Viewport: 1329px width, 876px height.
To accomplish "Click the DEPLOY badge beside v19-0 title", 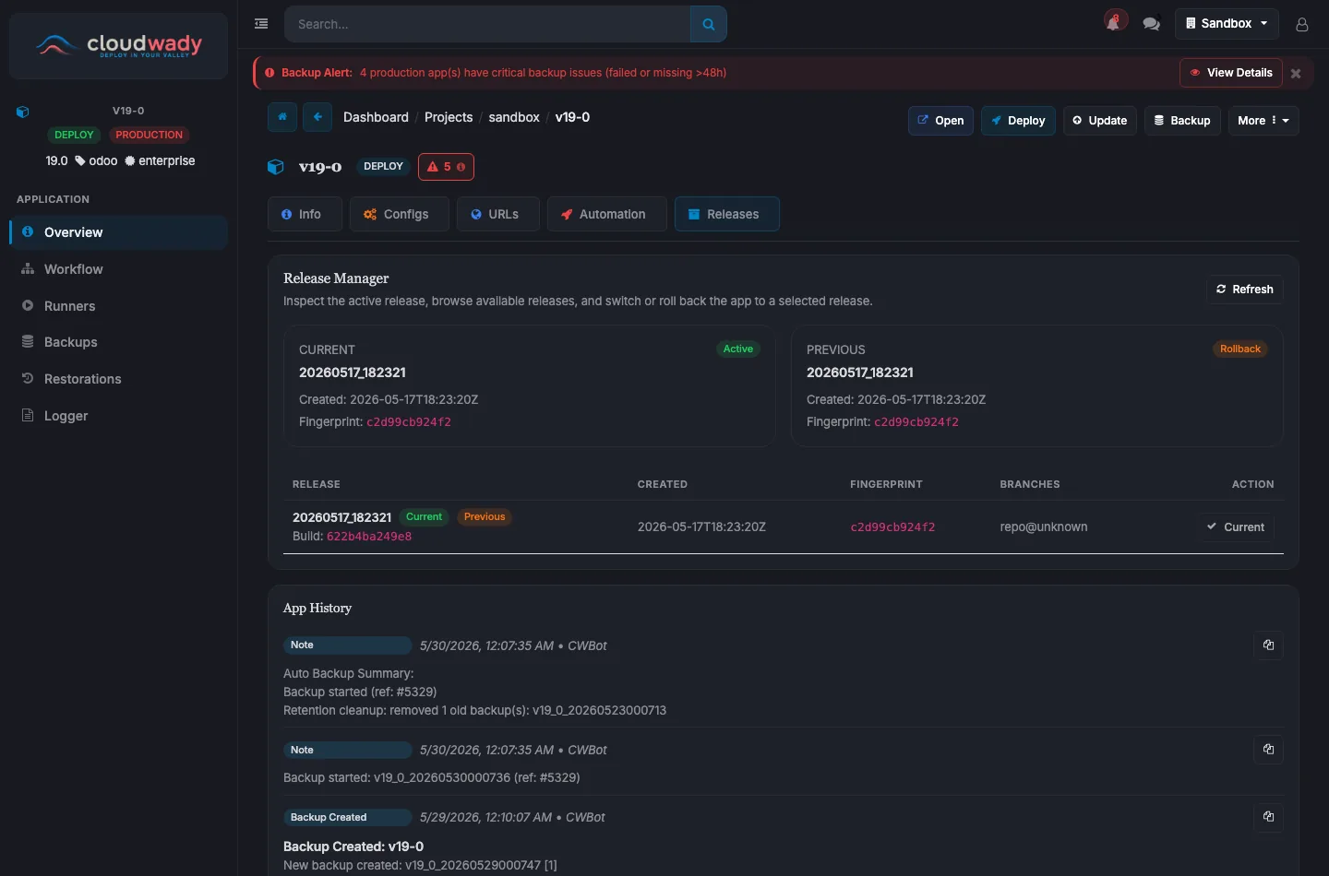I will coord(383,167).
